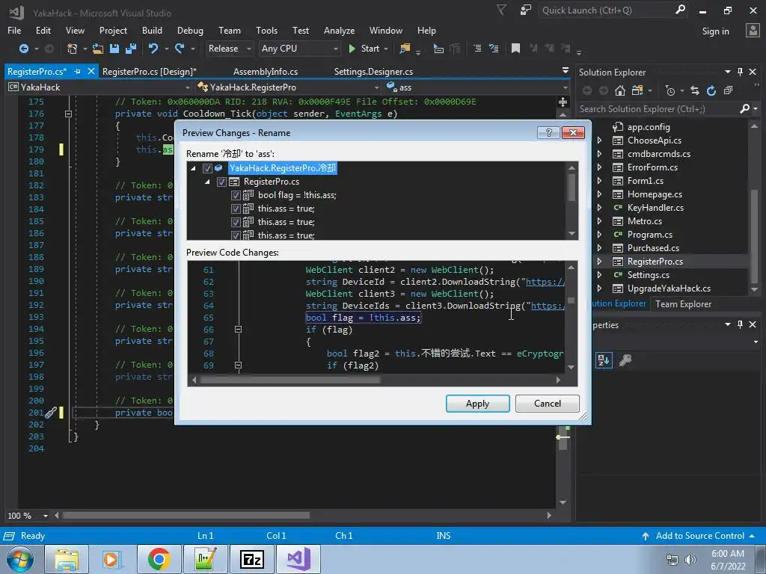Collapse the 'if (flag)' block in preview
Image resolution: width=766 pixels, height=574 pixels.
pyautogui.click(x=238, y=330)
